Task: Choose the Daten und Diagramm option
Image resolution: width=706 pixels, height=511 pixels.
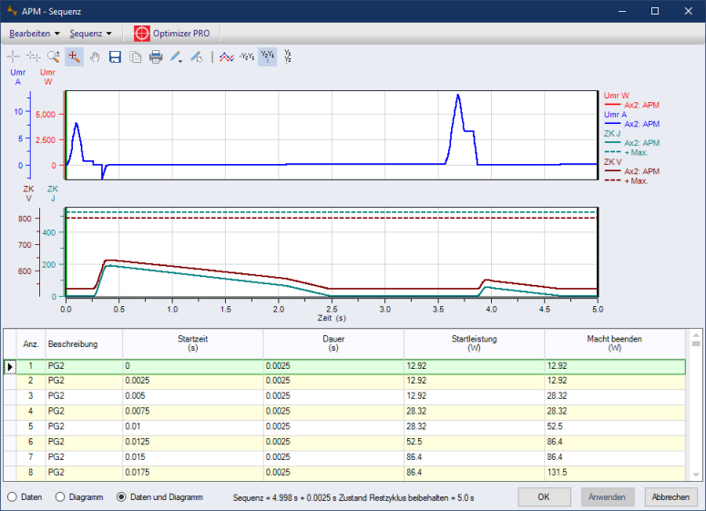Action: (122, 497)
